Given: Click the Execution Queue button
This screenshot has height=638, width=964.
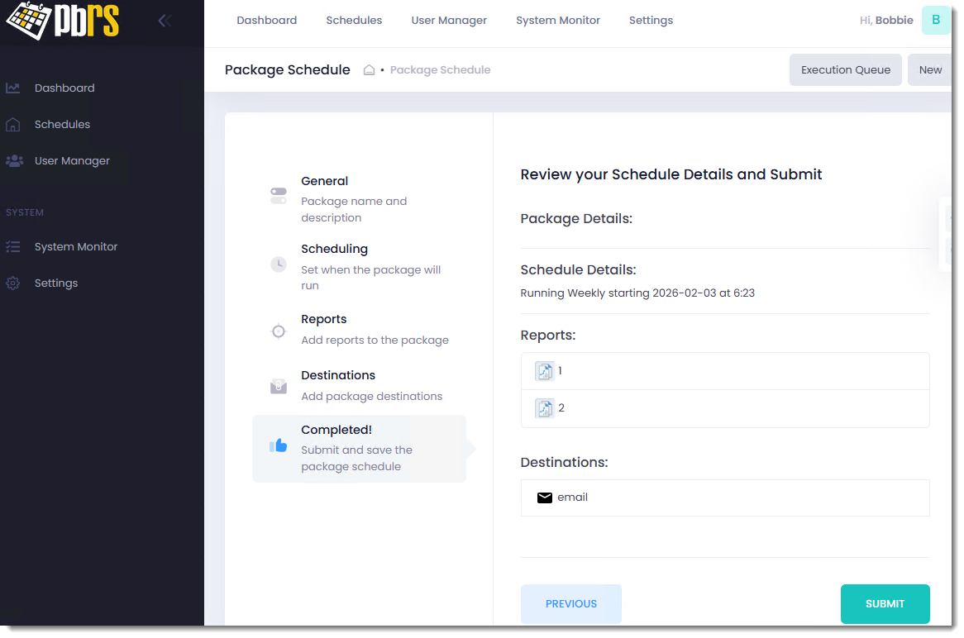Looking at the screenshot, I should click(845, 70).
